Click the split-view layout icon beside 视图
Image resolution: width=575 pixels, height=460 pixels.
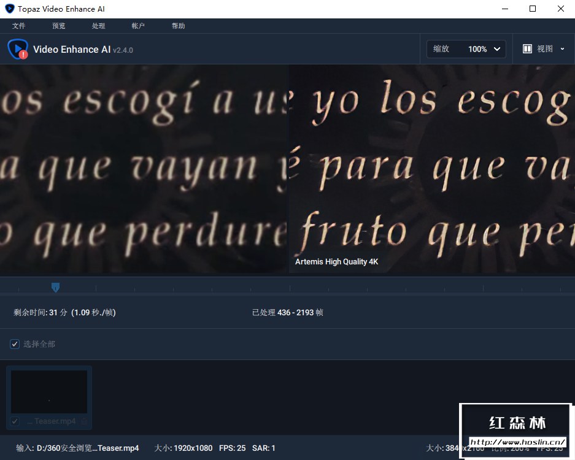click(527, 48)
